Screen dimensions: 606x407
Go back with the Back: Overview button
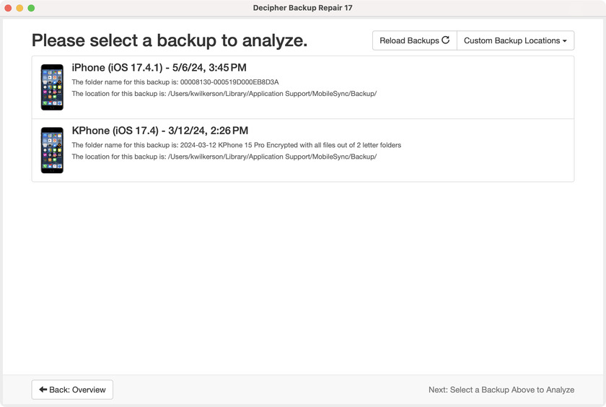click(x=72, y=390)
